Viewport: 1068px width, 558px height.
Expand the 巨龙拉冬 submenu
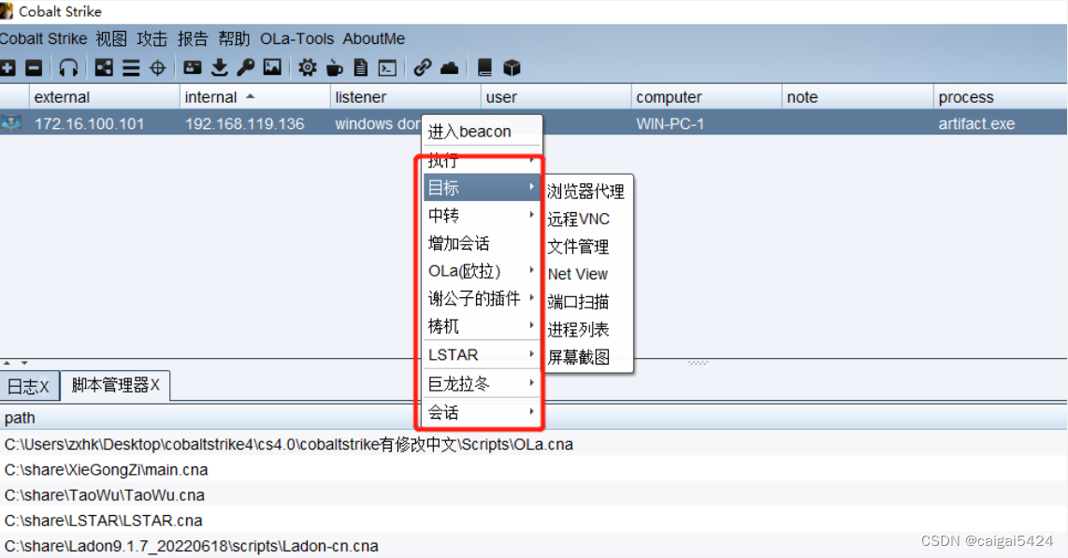[x=483, y=384]
